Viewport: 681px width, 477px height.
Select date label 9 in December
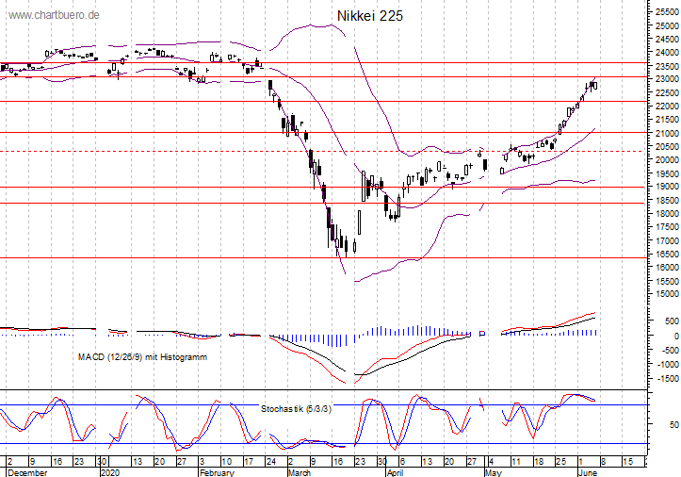(32, 461)
